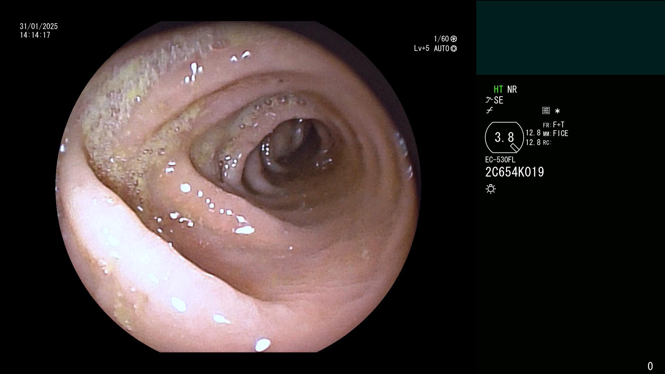Click the SE enhancement label
This screenshot has width=665, height=374.
(498, 100)
